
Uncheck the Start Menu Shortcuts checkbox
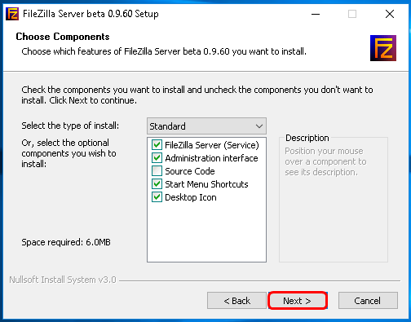tap(157, 184)
